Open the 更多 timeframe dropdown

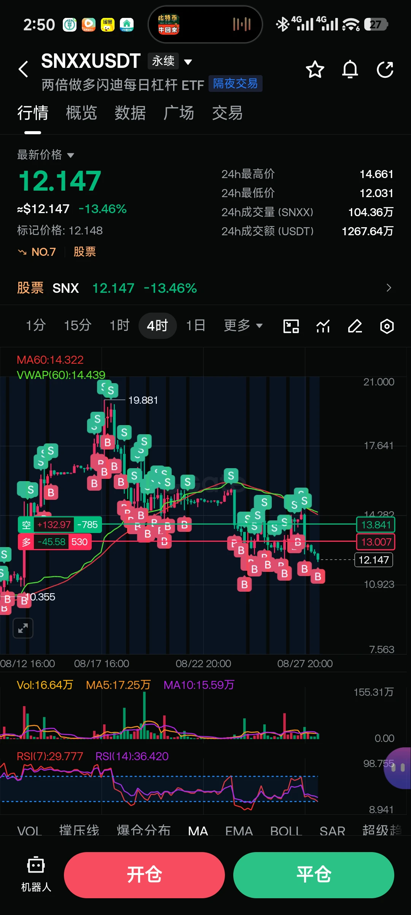(243, 326)
